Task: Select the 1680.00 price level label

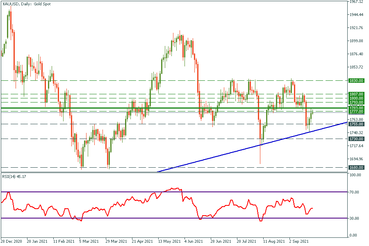Action: click(x=356, y=167)
